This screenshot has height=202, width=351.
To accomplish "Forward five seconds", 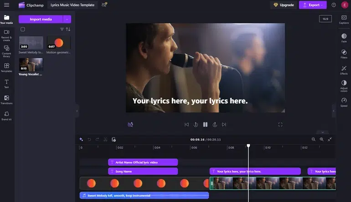I will click(215, 125).
